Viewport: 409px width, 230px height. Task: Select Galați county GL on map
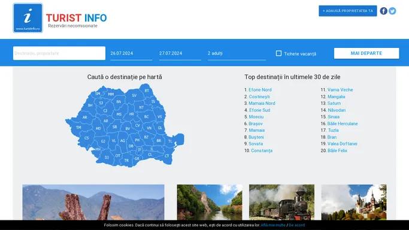coord(160,128)
